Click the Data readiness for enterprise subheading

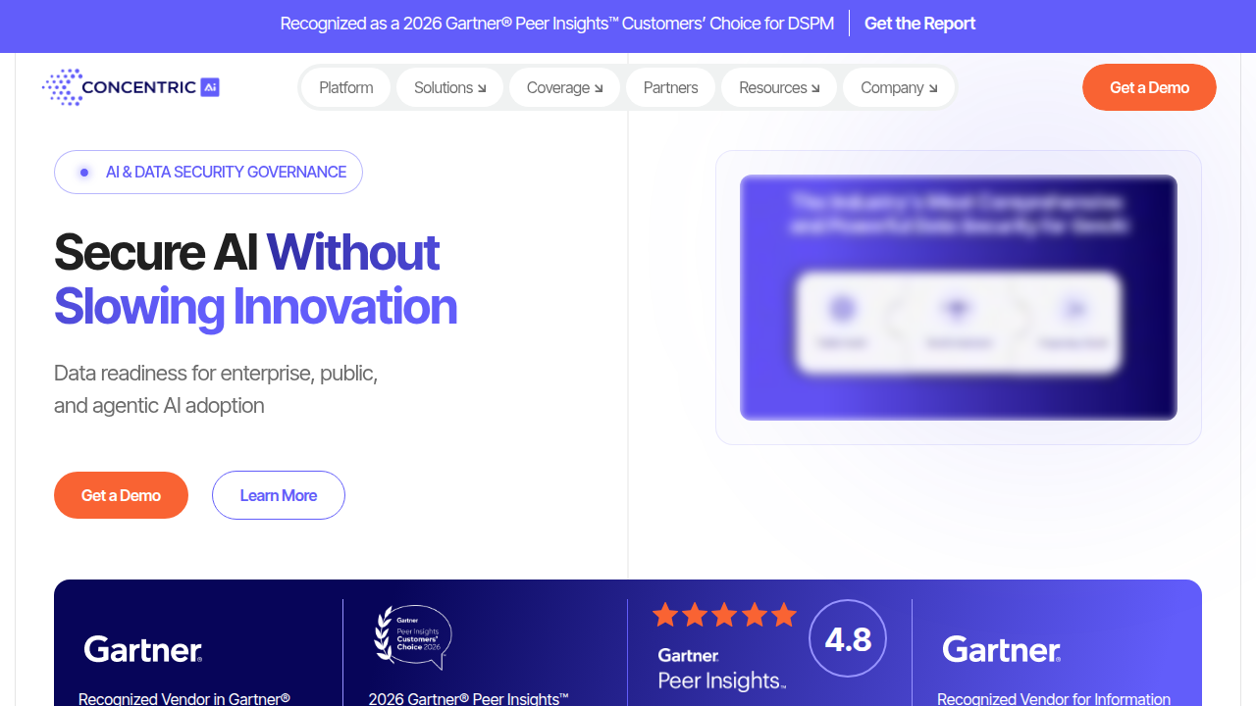(x=216, y=389)
